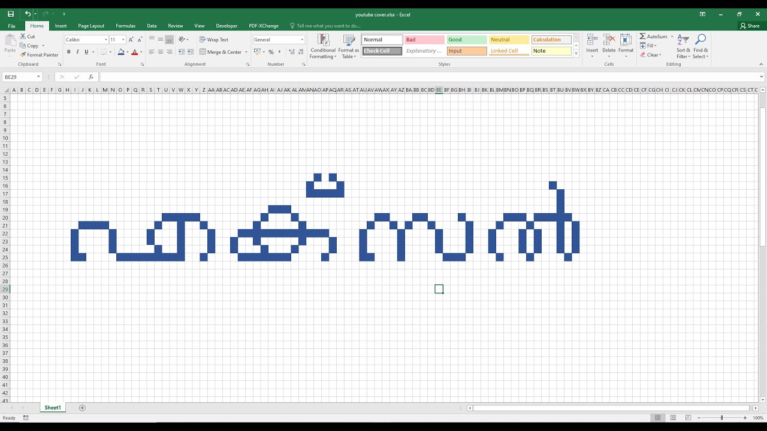Click the Font Color red A
This screenshot has width=767, height=431.
134,52
